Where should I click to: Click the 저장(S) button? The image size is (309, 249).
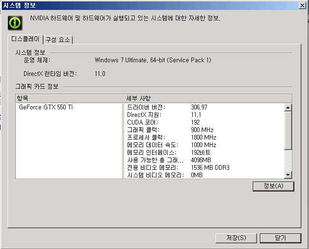(x=236, y=238)
